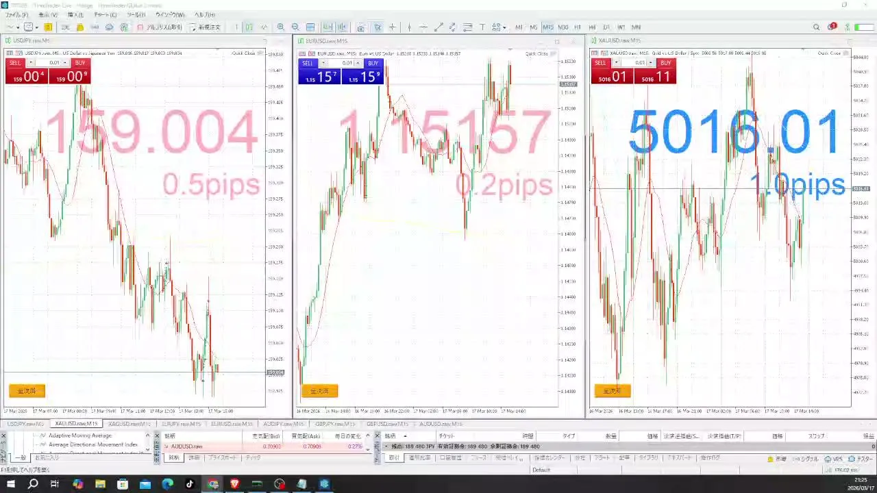Open the チャート(C) menu
The width and height of the screenshot is (877, 493).
click(x=105, y=14)
